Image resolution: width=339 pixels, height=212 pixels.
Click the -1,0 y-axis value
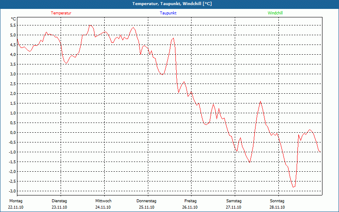click(x=13, y=152)
